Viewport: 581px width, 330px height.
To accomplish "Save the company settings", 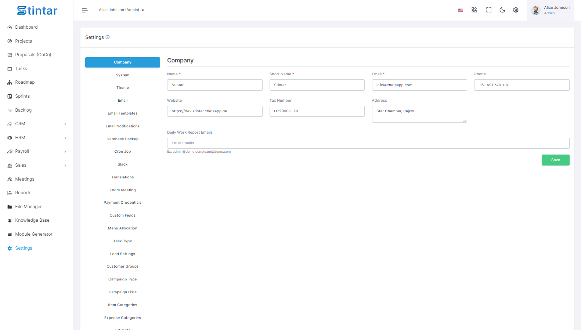I will point(555,160).
